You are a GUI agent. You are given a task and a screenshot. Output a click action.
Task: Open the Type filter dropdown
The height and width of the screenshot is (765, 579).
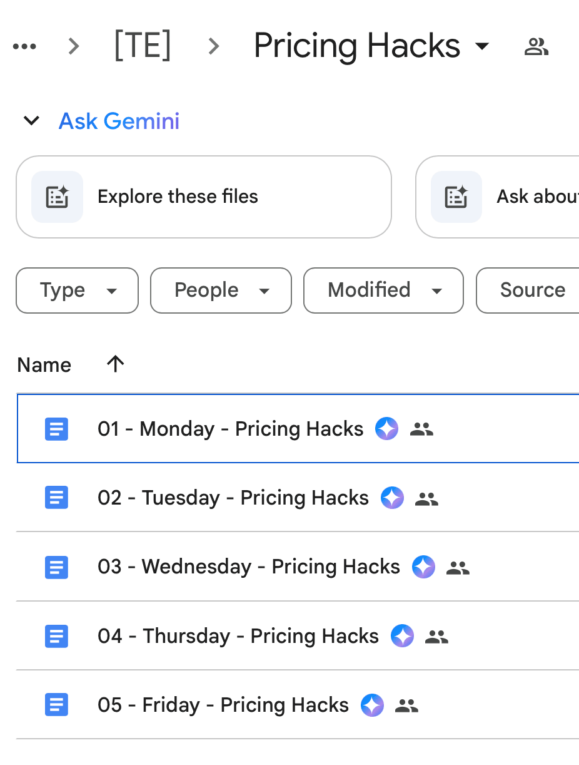[77, 290]
